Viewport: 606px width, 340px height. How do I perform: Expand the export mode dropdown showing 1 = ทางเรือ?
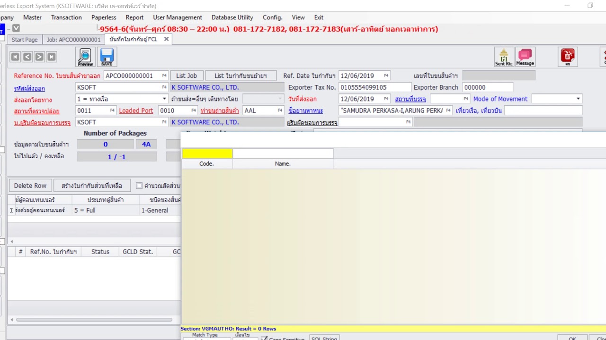[164, 99]
